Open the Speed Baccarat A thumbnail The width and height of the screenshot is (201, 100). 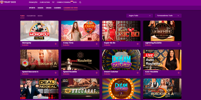click(x=39, y=60)
